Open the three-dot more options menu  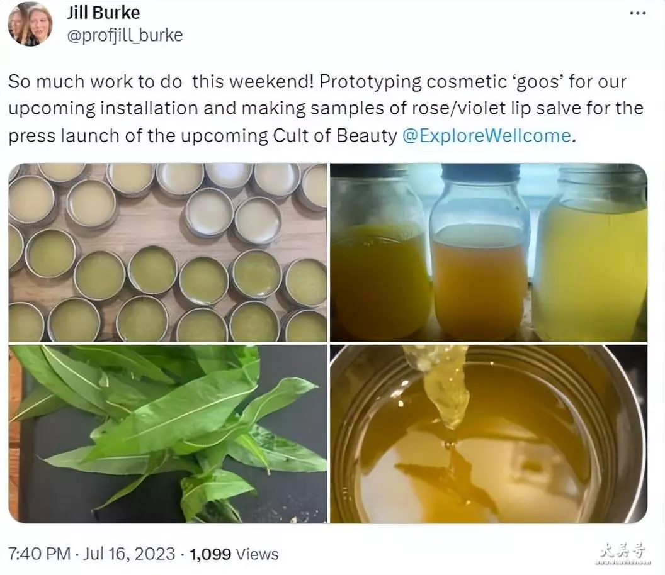[x=637, y=13]
